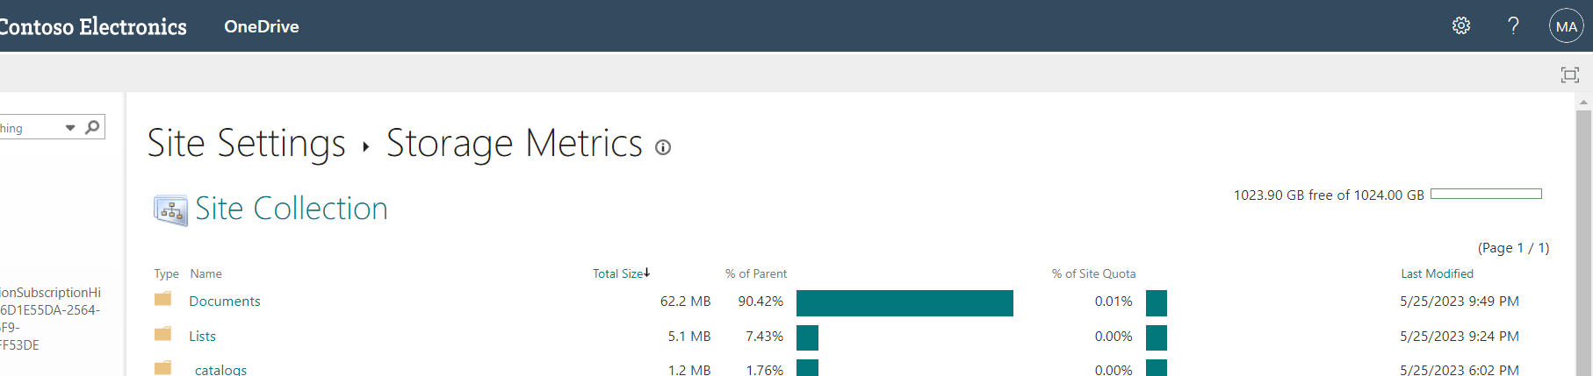Click the Lists folder icon

click(x=162, y=334)
